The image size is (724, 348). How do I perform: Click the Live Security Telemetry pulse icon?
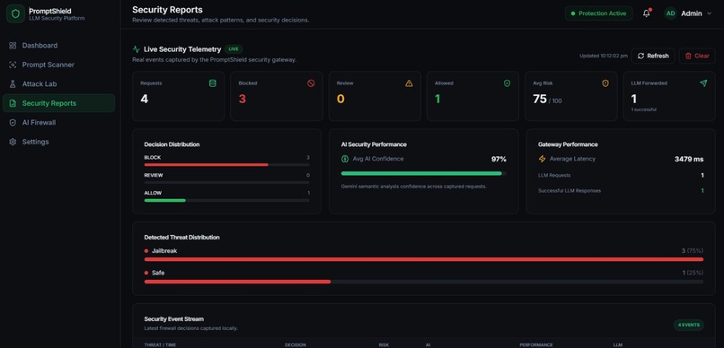(x=137, y=49)
